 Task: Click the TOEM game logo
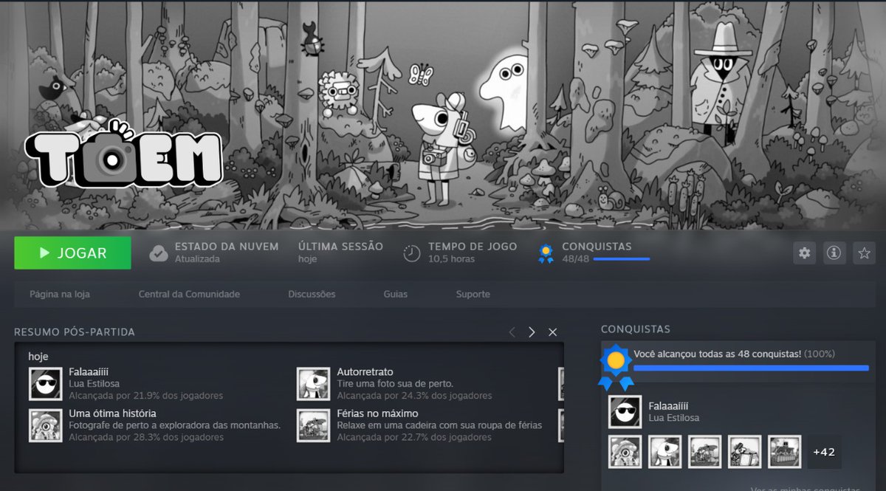tap(123, 153)
